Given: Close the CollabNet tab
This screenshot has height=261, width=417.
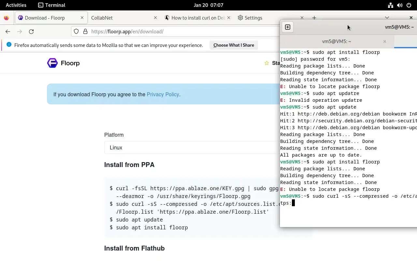Looking at the screenshot, I should 155,18.
